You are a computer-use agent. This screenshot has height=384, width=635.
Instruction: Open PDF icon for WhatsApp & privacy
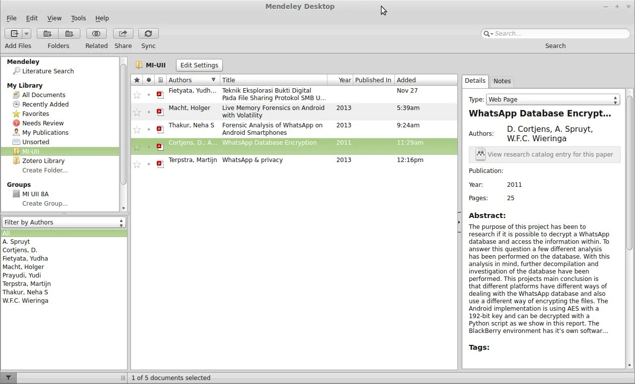pos(160,164)
